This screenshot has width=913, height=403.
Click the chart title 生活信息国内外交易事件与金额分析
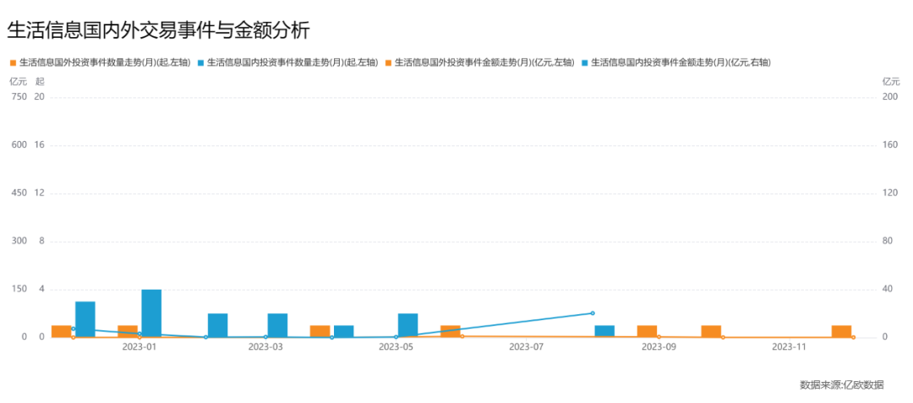point(158,30)
